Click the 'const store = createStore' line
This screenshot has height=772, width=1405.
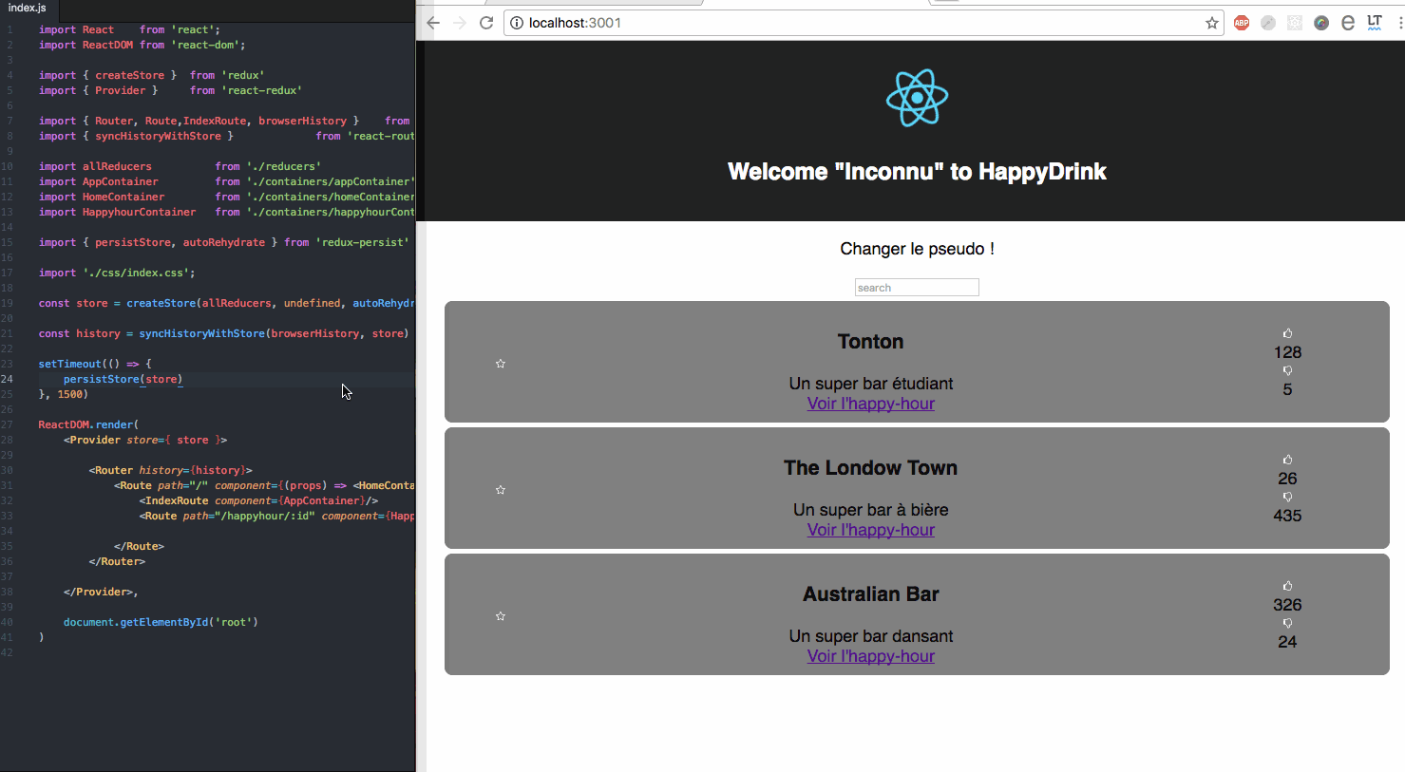[x=226, y=303]
